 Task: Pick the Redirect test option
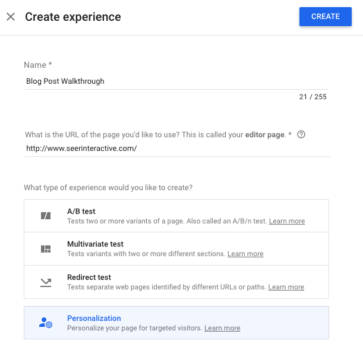(89, 278)
